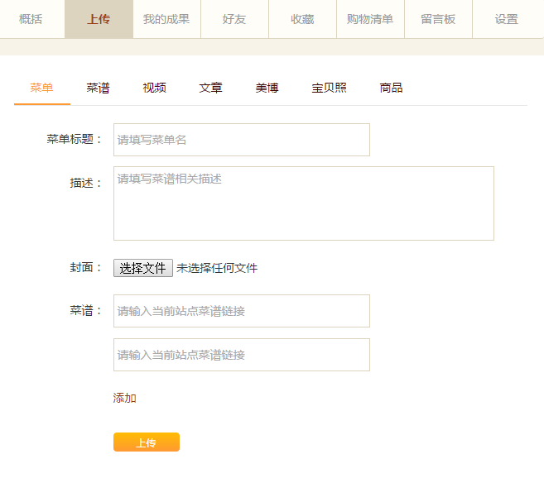Go to 我的成果 tab
This screenshot has width=544, height=478.
coord(166,19)
